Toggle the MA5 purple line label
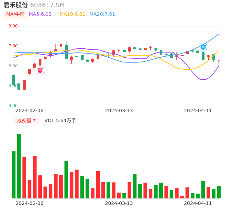Image resolution: width=235 pixels, height=208 pixels. pyautogui.click(x=40, y=14)
